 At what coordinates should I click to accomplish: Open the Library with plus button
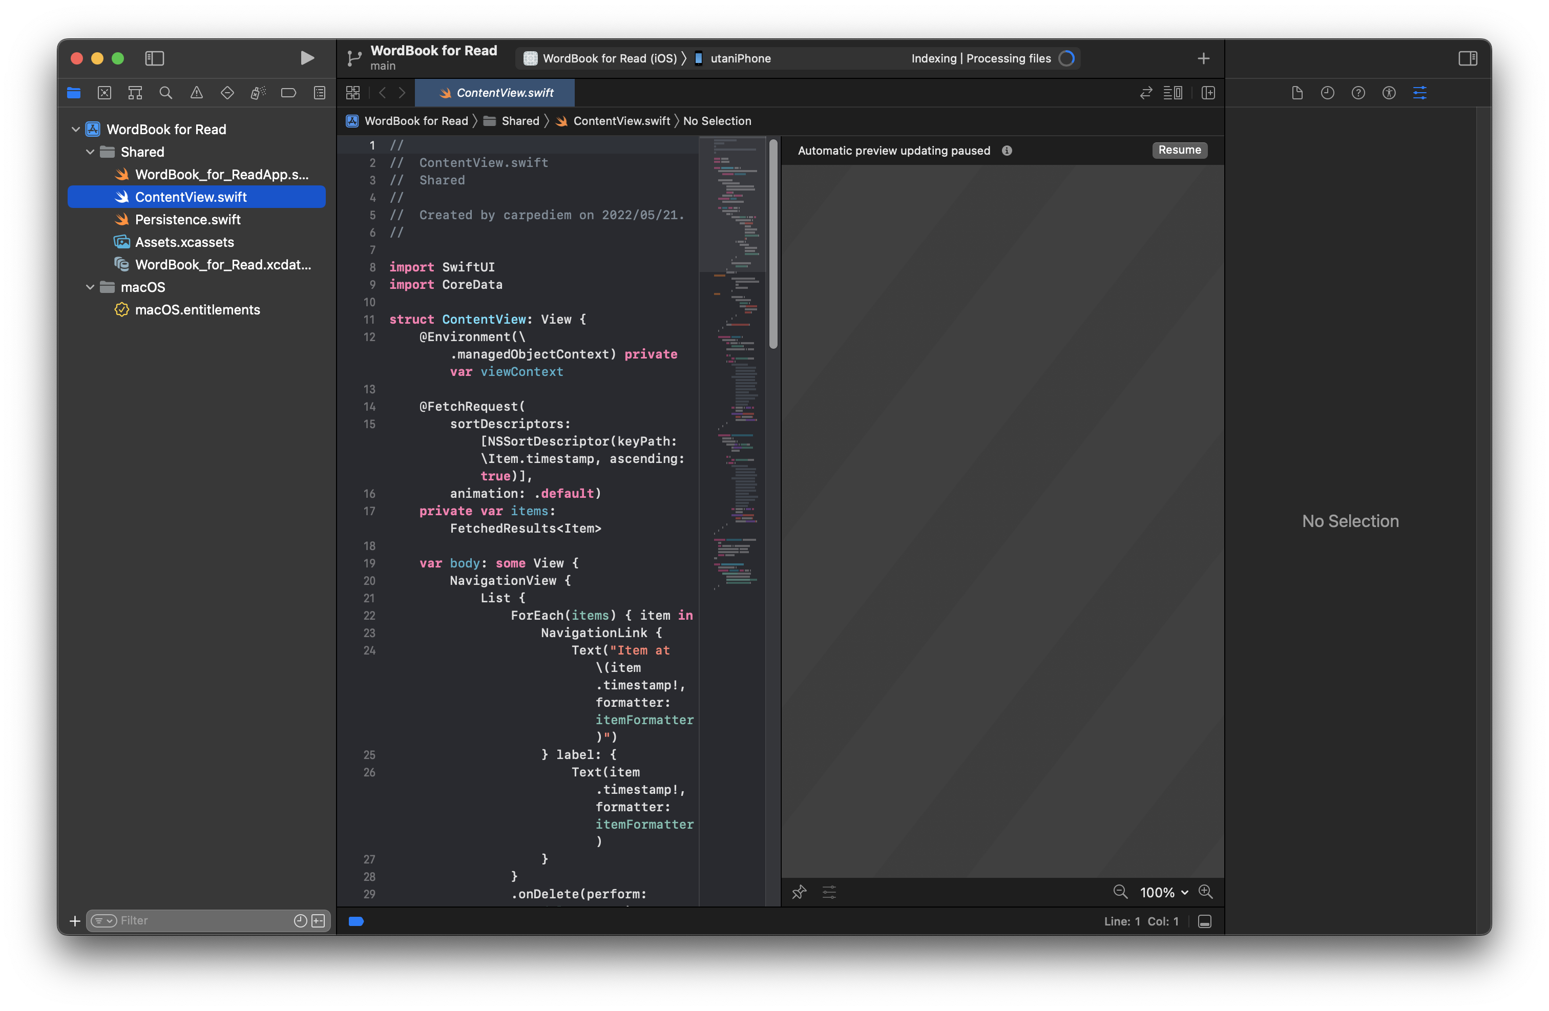1203,58
